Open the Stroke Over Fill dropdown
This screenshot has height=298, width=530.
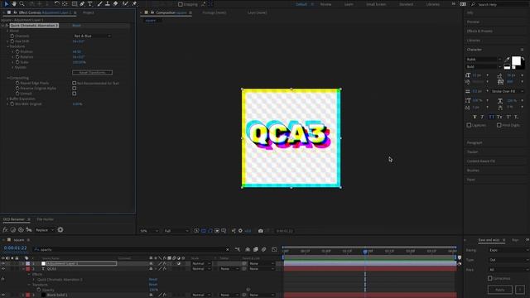tap(508, 91)
